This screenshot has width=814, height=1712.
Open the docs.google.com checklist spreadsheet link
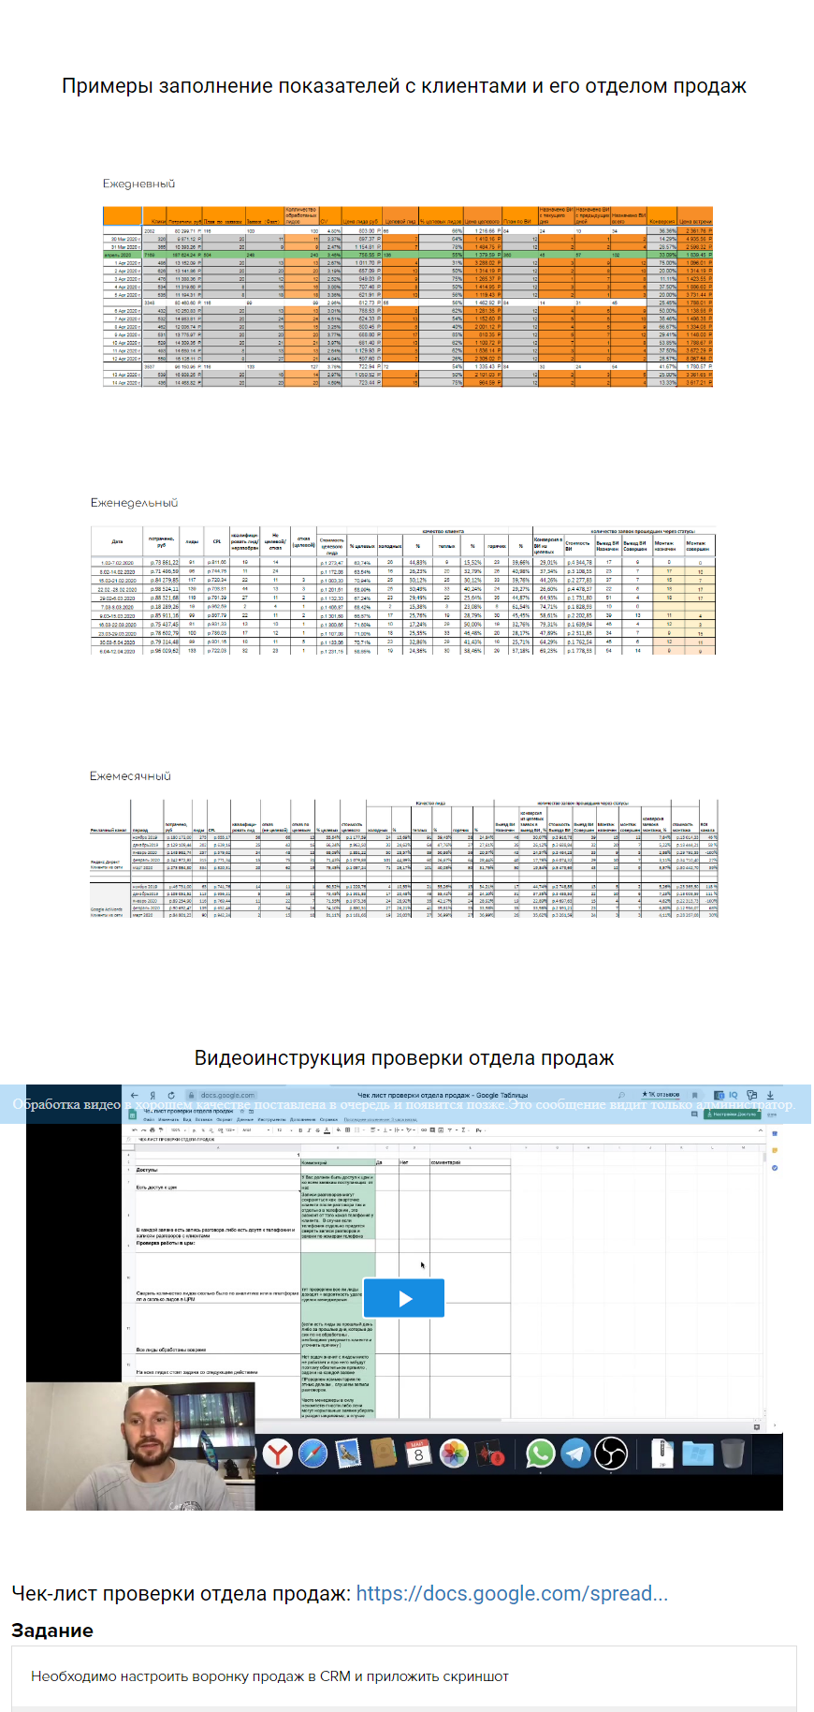tap(512, 1593)
